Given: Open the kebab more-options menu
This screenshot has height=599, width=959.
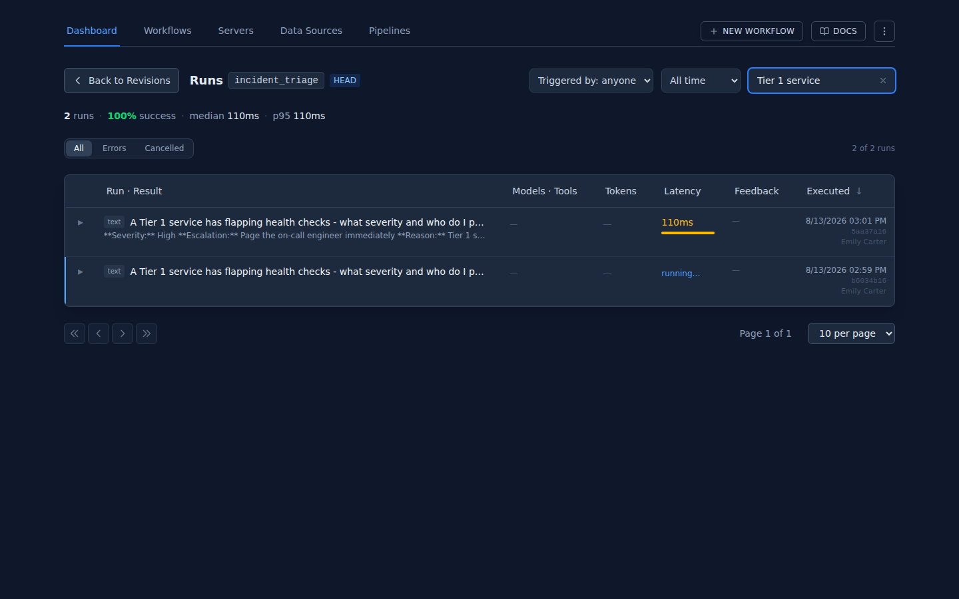Looking at the screenshot, I should pyautogui.click(x=884, y=31).
